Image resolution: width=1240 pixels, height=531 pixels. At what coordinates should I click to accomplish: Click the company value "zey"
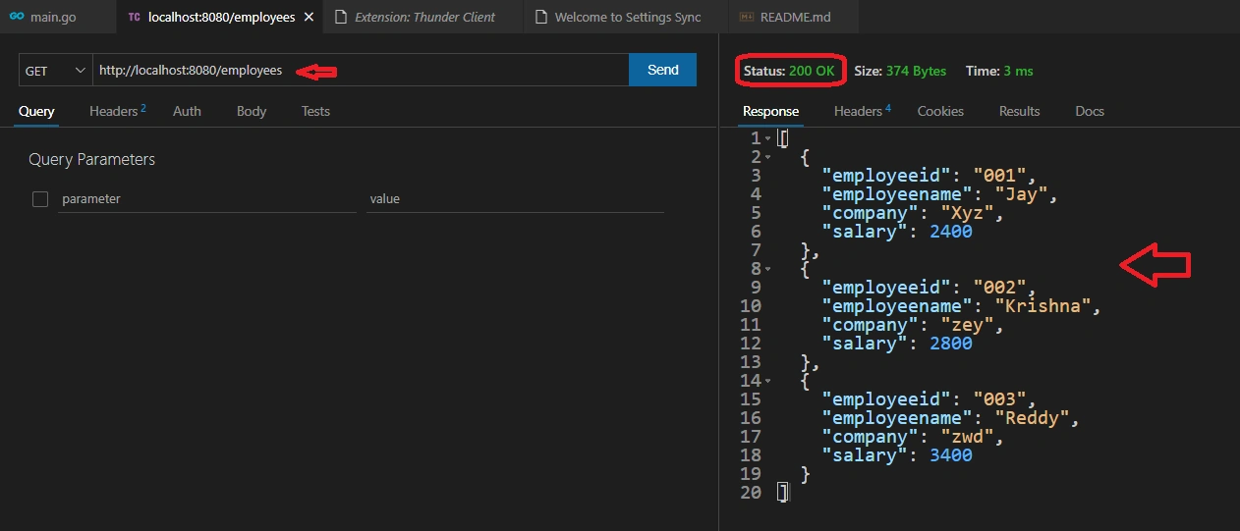pos(967,325)
